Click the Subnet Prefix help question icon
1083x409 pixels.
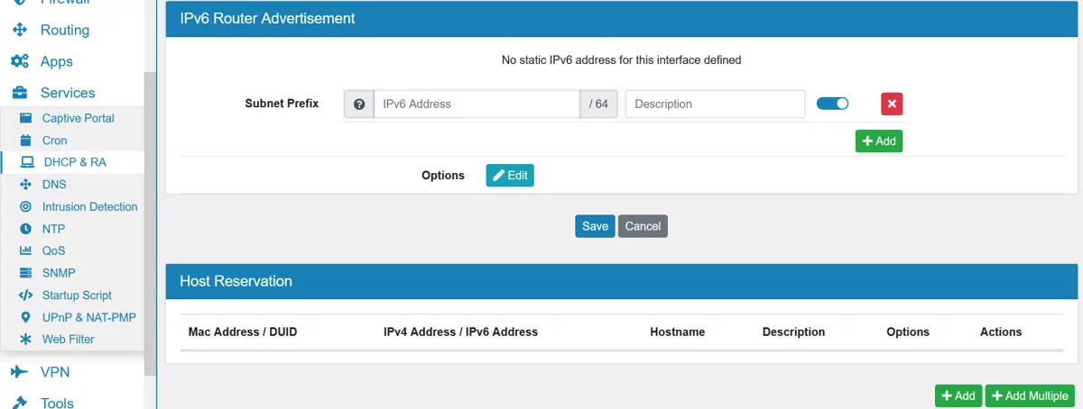click(x=359, y=105)
